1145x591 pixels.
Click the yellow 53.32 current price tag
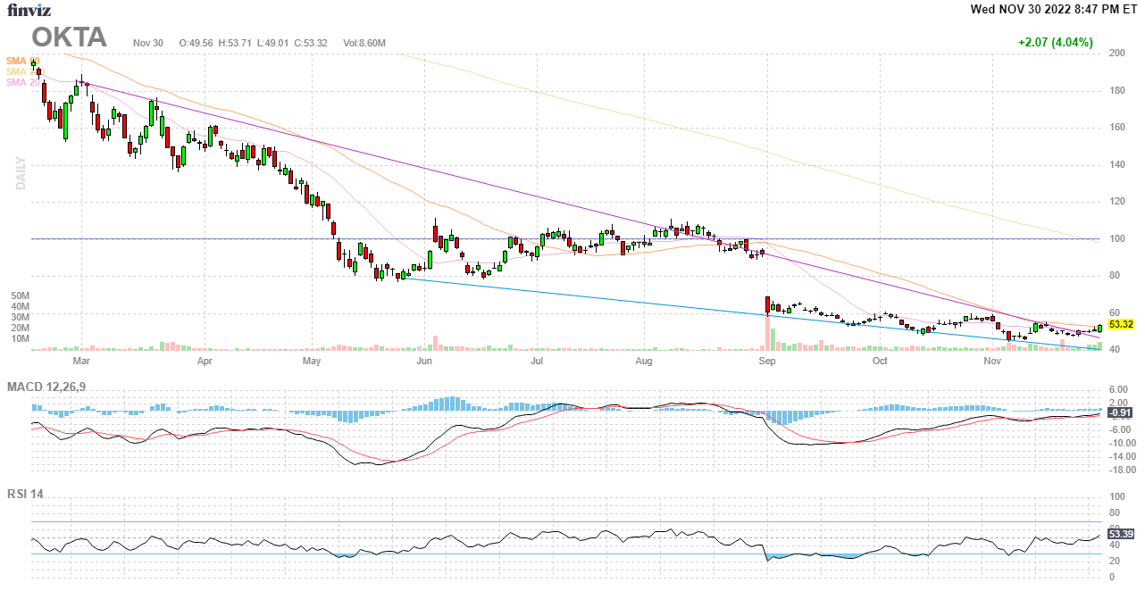tap(1120, 324)
